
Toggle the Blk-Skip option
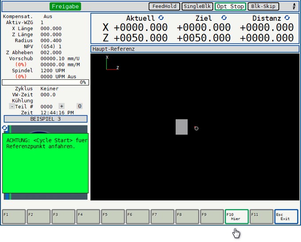coord(263,6)
